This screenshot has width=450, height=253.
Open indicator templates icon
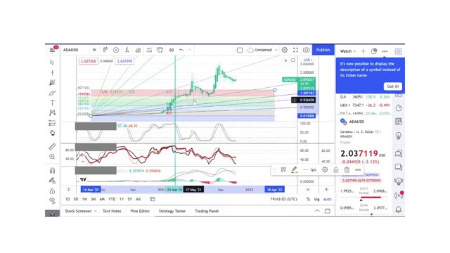149,50
